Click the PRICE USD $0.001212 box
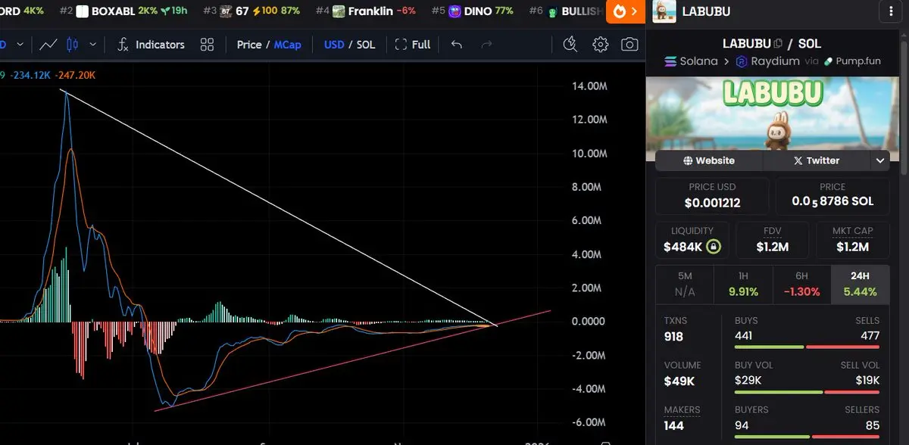909x445 pixels. [x=712, y=196]
